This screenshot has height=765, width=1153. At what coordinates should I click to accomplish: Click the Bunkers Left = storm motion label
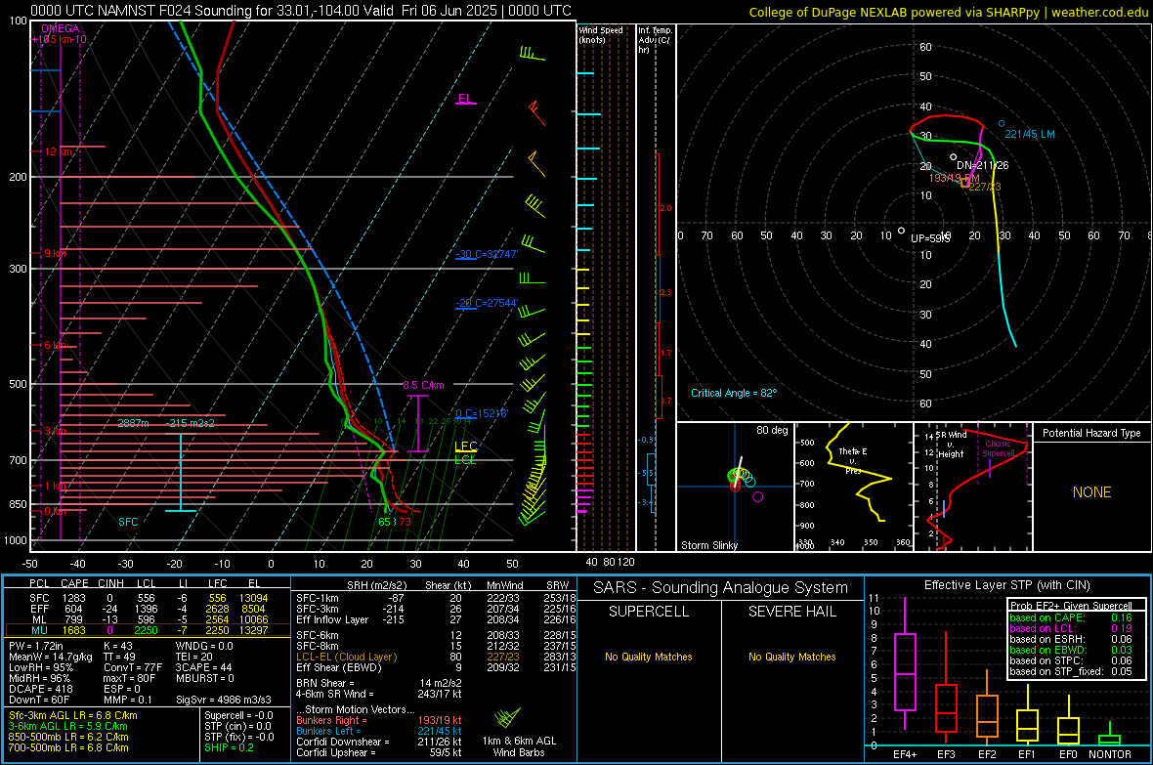328,731
